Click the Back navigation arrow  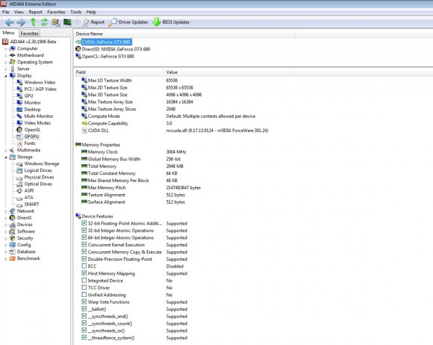pyautogui.click(x=10, y=22)
